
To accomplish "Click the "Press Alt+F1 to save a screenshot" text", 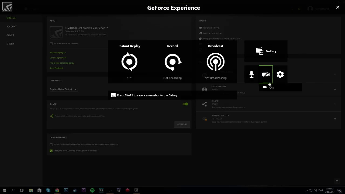I will [x=147, y=95].
